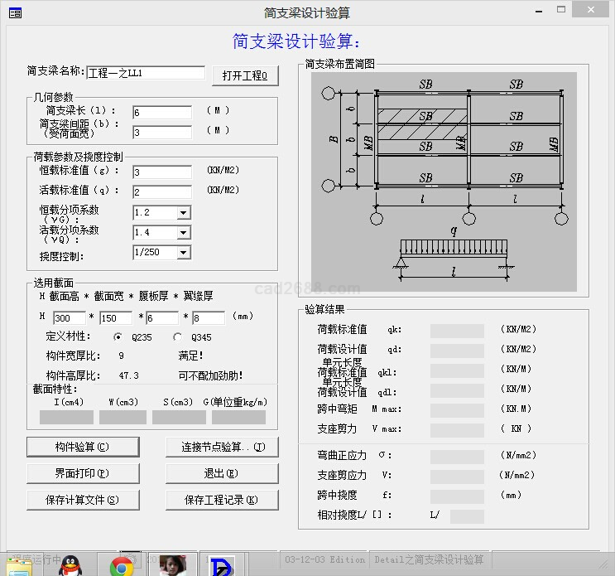Click the 保存计算文件 button
Screen dimensions: 615x576
tap(81, 501)
